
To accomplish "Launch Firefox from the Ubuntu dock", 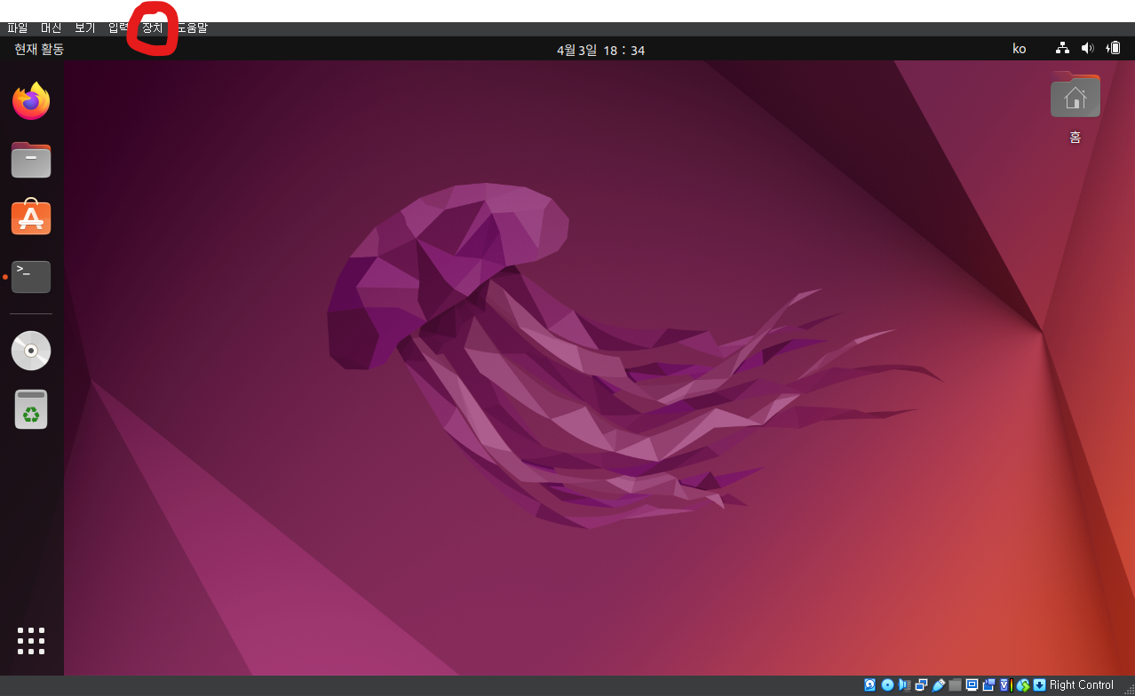I will 31,101.
